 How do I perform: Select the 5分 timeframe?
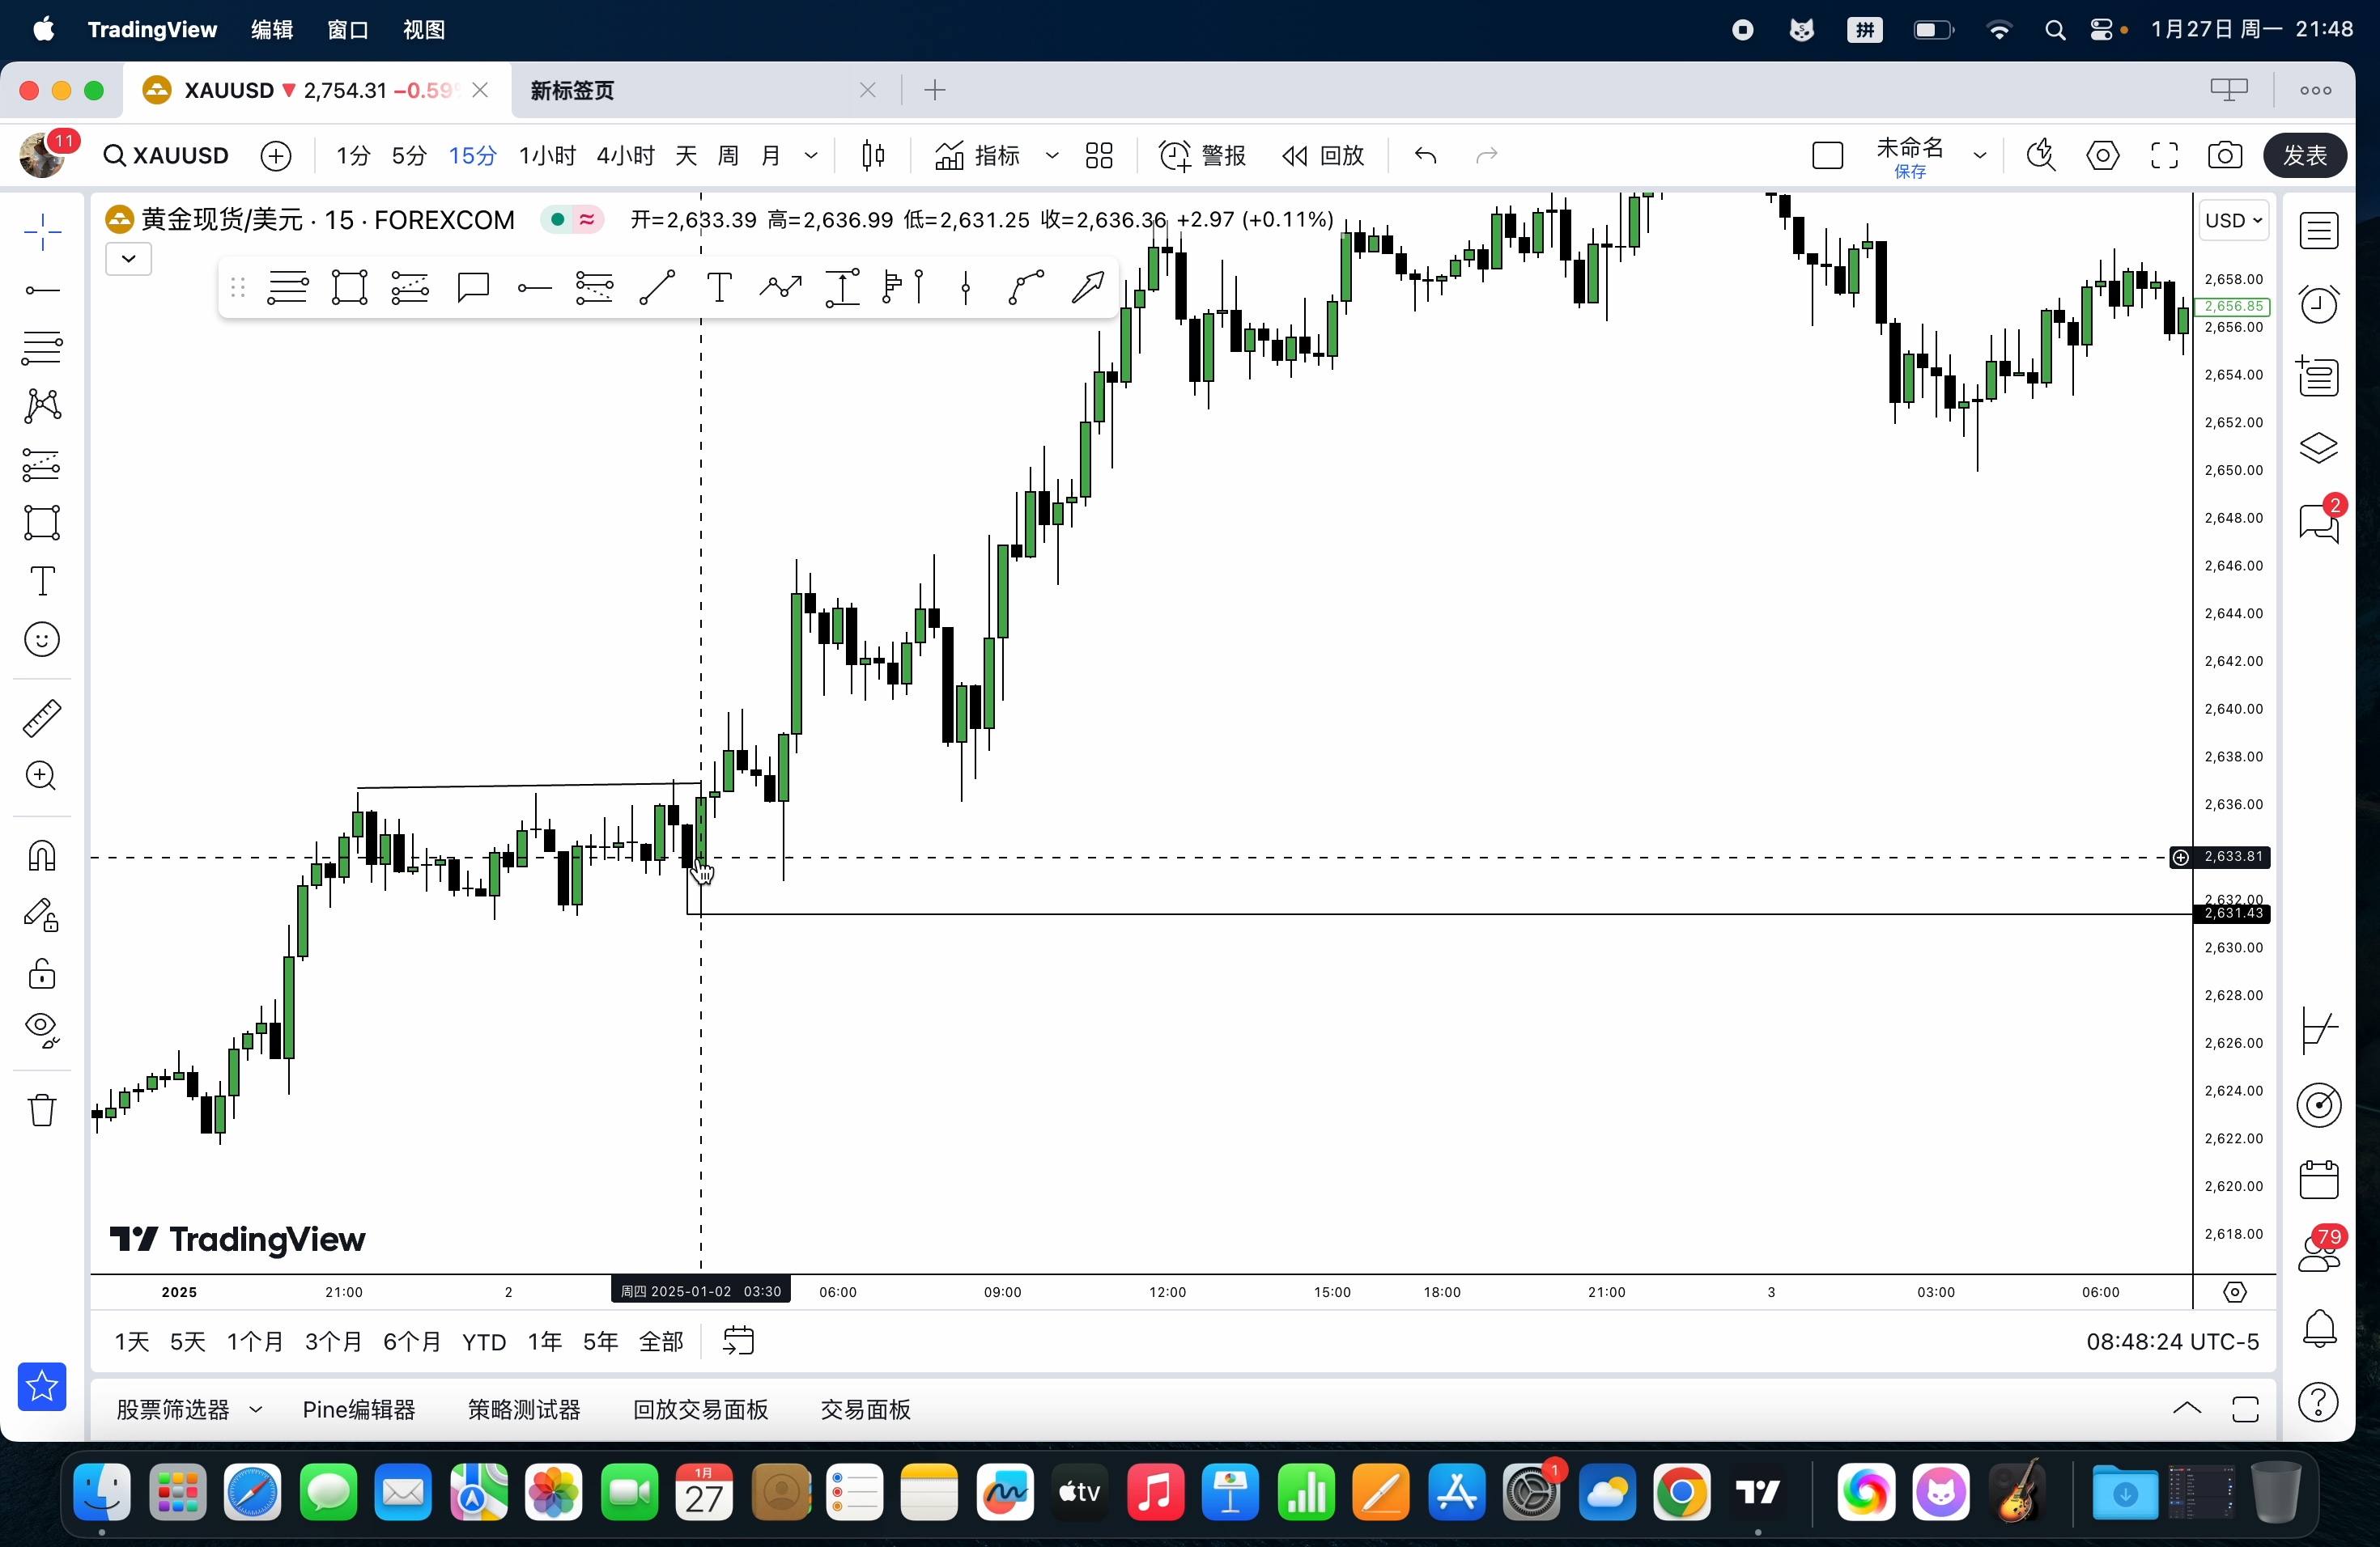click(x=409, y=155)
